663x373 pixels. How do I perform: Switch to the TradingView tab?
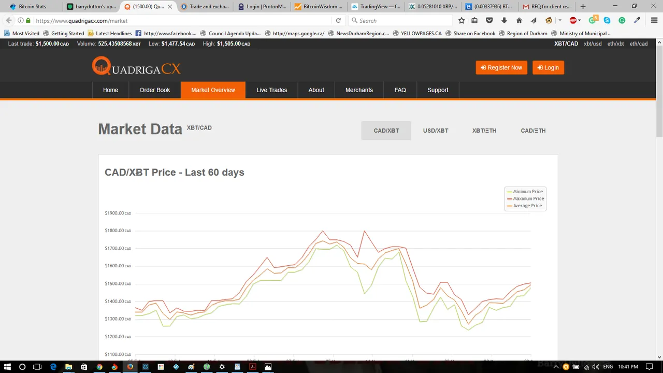(x=374, y=7)
